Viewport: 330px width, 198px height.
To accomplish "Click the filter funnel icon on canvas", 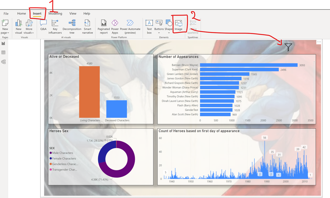I will click(x=288, y=47).
